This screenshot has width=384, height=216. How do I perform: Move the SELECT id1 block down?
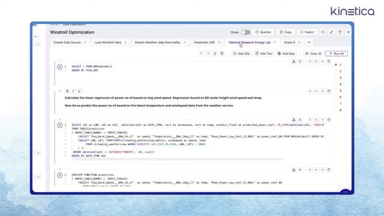point(323,120)
